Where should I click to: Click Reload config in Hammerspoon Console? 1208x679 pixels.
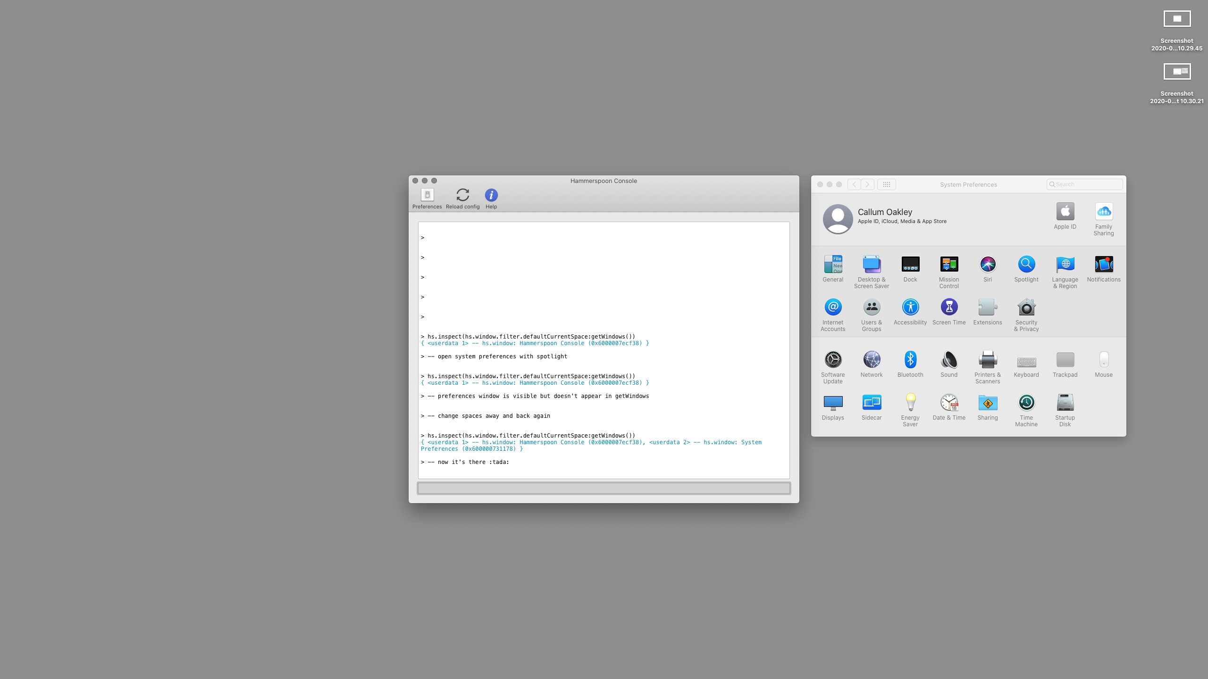(462, 195)
